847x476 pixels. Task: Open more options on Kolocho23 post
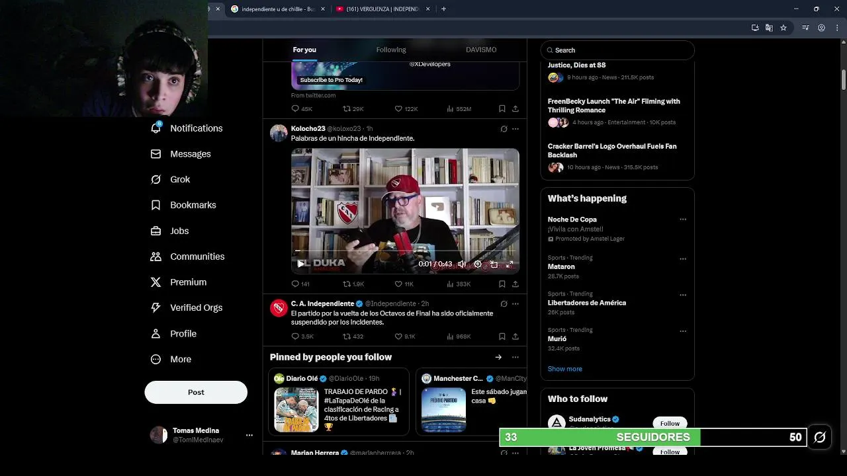(515, 129)
